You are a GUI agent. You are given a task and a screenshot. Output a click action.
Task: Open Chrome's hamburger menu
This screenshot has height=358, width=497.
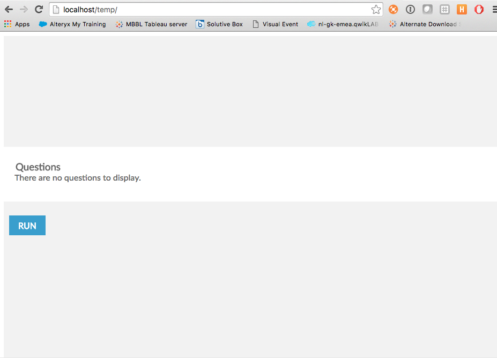tap(493, 9)
